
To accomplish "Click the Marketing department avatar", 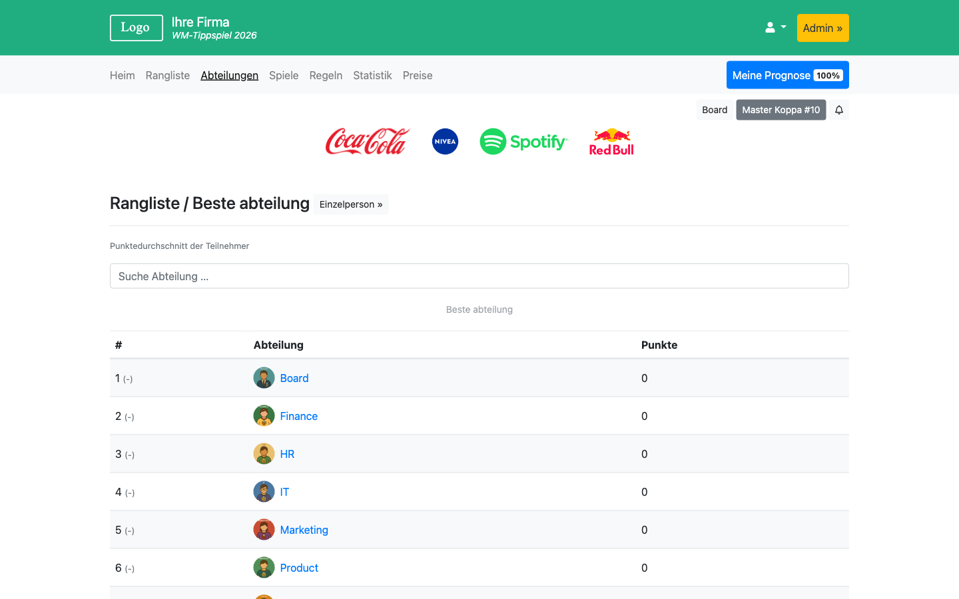I will click(x=264, y=530).
